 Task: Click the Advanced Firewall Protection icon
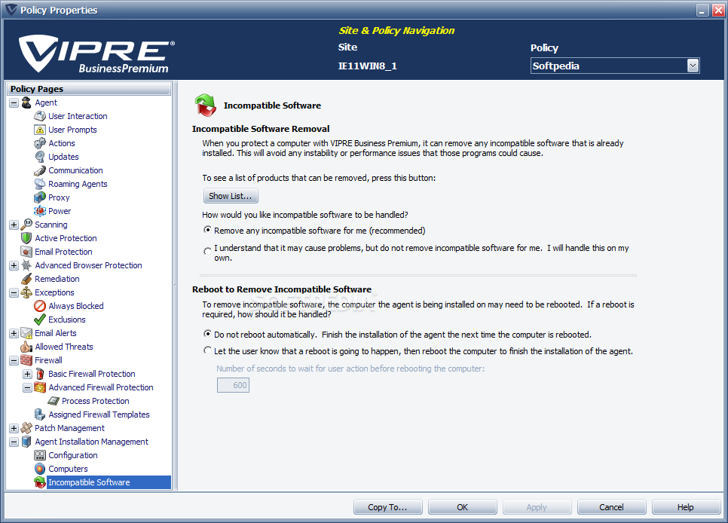[x=40, y=387]
